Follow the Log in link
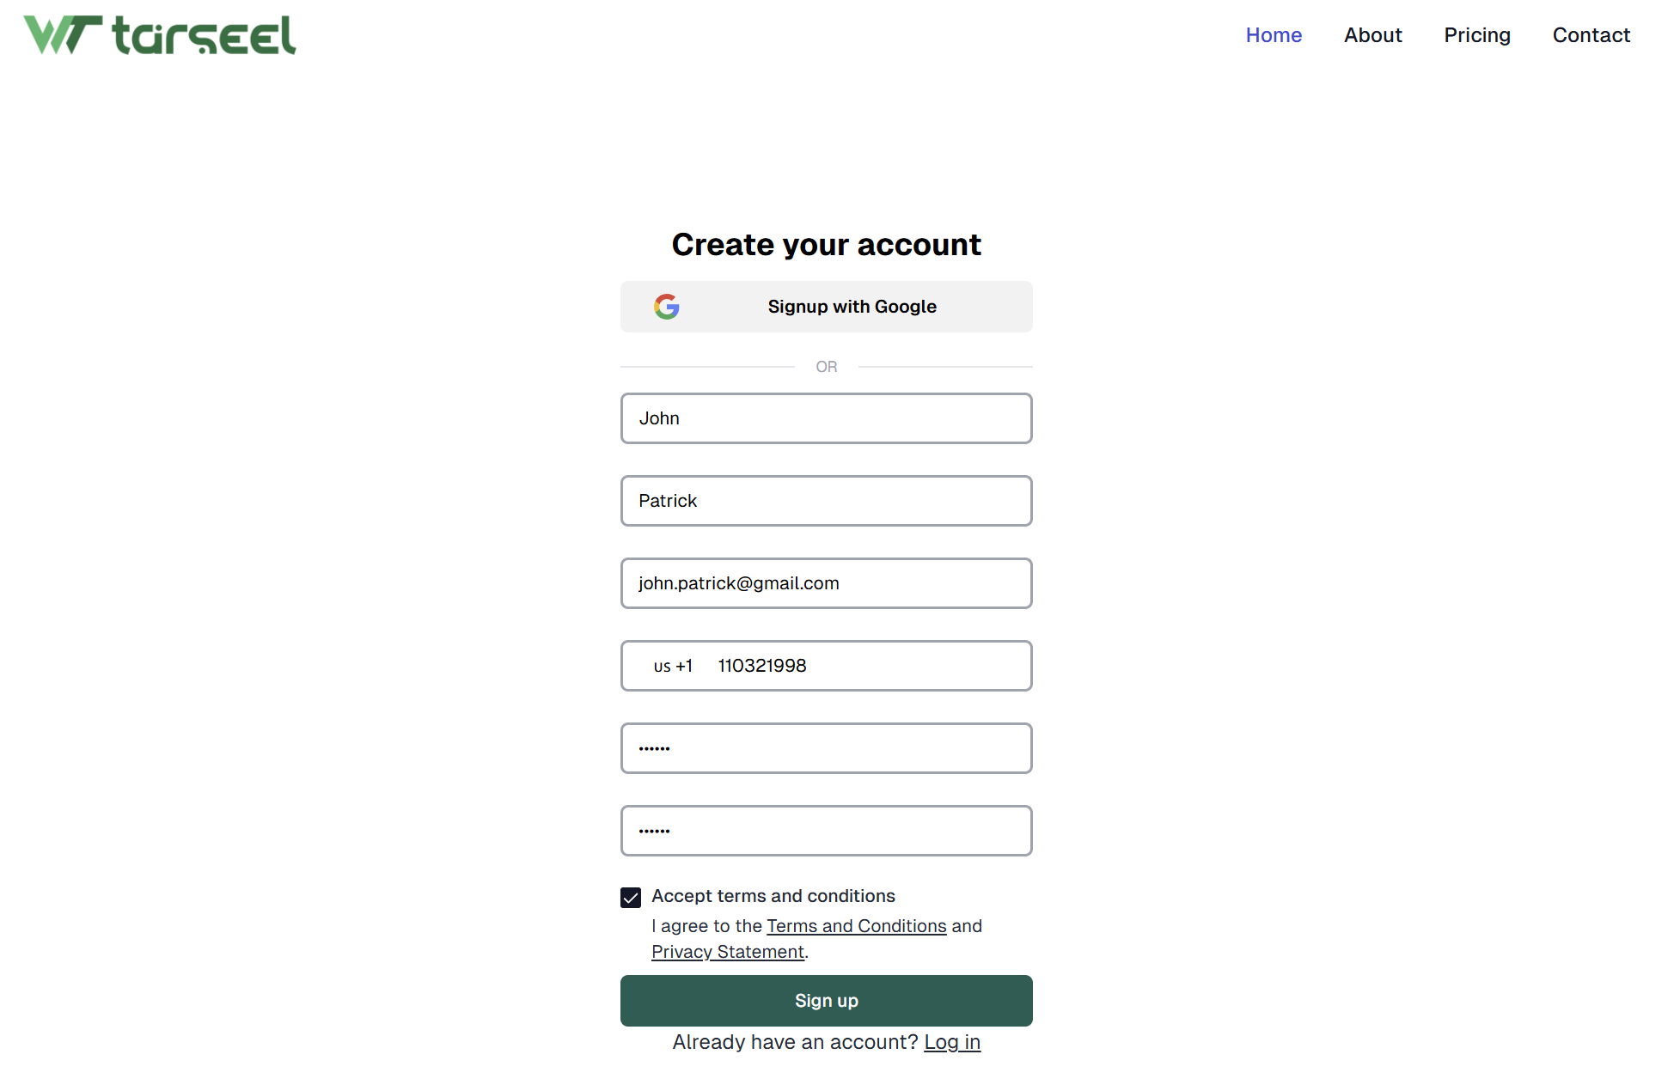 [x=952, y=1042]
